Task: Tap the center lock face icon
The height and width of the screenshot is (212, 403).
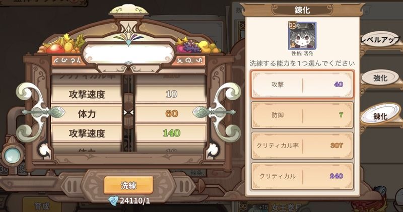Action: 128,113
